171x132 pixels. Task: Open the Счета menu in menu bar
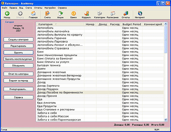28,8
